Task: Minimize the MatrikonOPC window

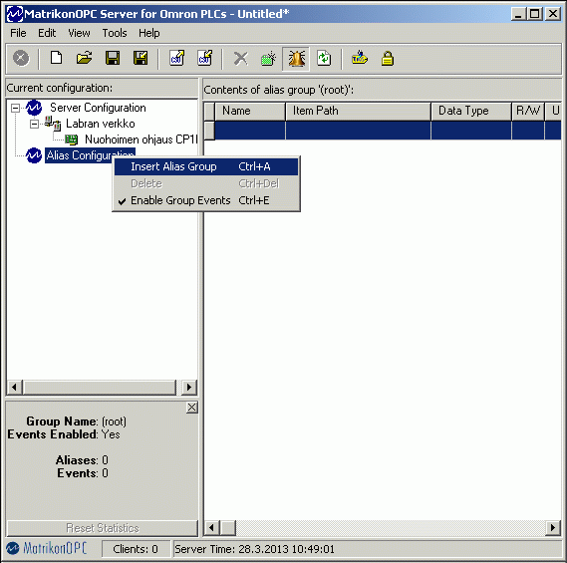Action: (518, 14)
